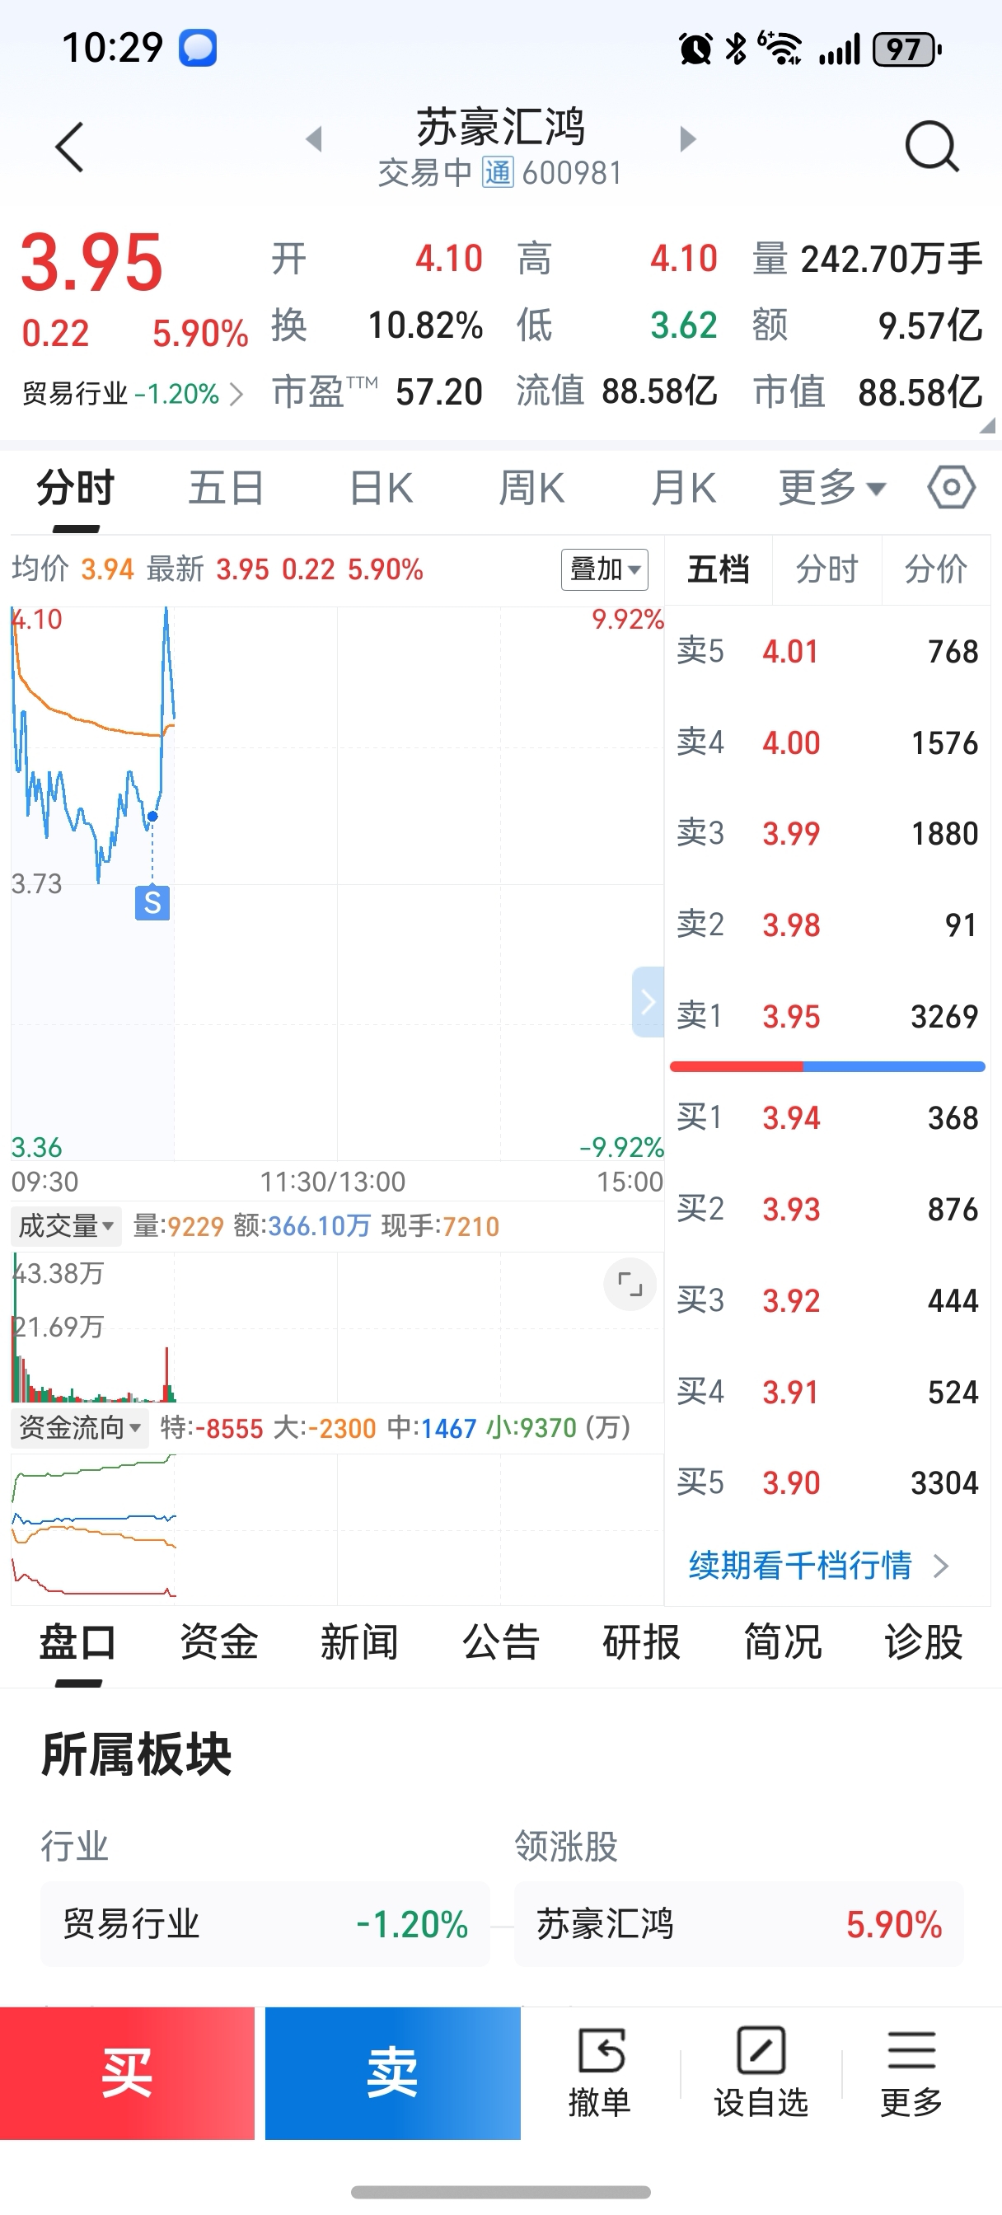Open chart settings hexagon icon
Image resolution: width=1002 pixels, height=2215 pixels.
951,488
